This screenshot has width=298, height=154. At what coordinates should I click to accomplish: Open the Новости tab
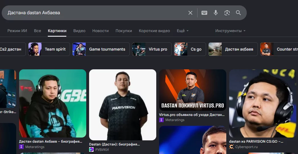tap(100, 31)
